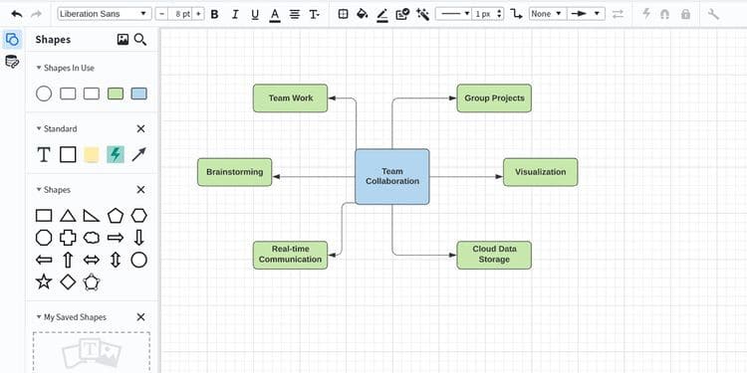Click the undo arrow icon
Image resolution: width=747 pixels, height=373 pixels.
[17, 14]
